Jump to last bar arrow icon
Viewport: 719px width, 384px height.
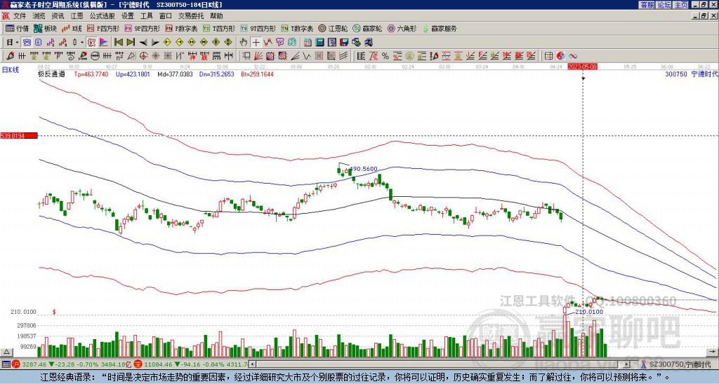pyautogui.click(x=131, y=43)
